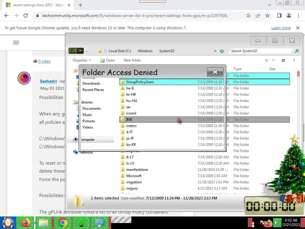Open the Christmas tree taskbar app
The width and height of the screenshot is (305, 229).
pos(81,223)
